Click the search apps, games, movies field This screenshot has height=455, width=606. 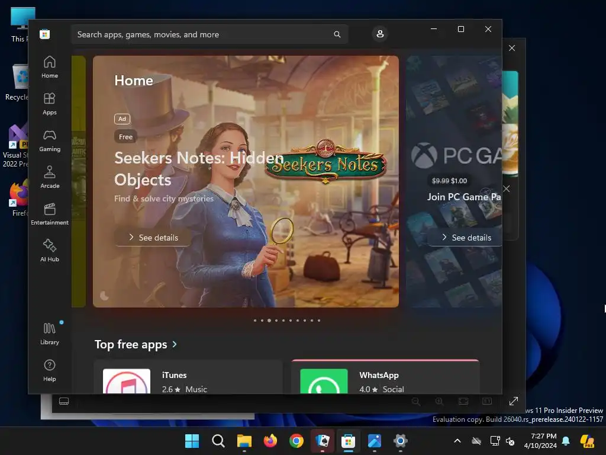[209, 34]
